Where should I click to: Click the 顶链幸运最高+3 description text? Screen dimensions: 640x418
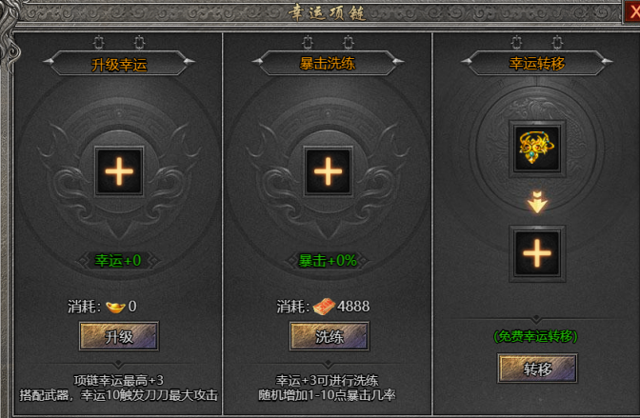click(x=119, y=381)
